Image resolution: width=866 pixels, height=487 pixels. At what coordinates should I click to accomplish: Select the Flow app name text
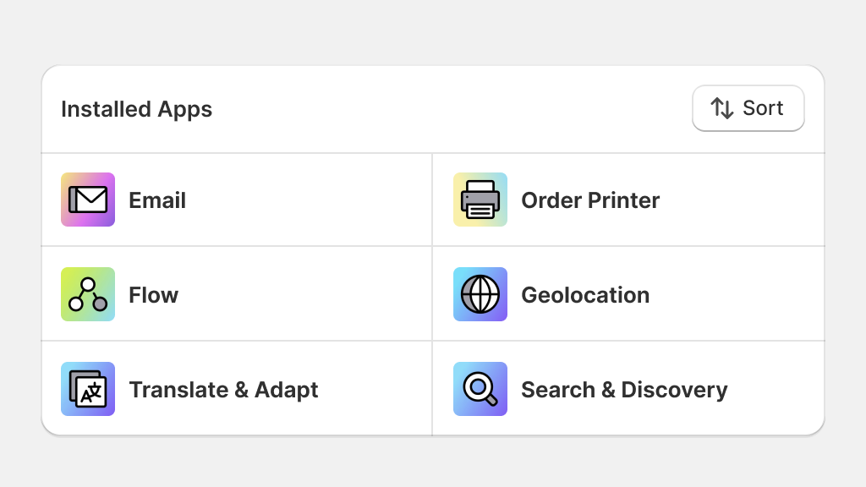(154, 295)
